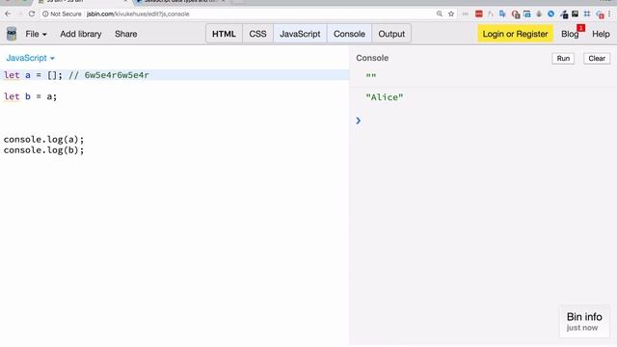Viewport: 617px width, 347px height.
Task: Click the zoom magnifier icon in address bar
Action: (x=440, y=13)
